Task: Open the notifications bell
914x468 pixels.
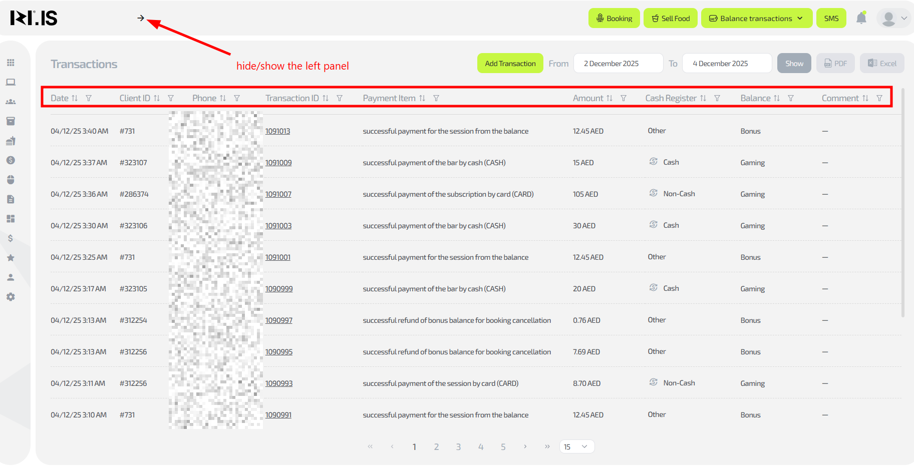Action: click(x=861, y=19)
